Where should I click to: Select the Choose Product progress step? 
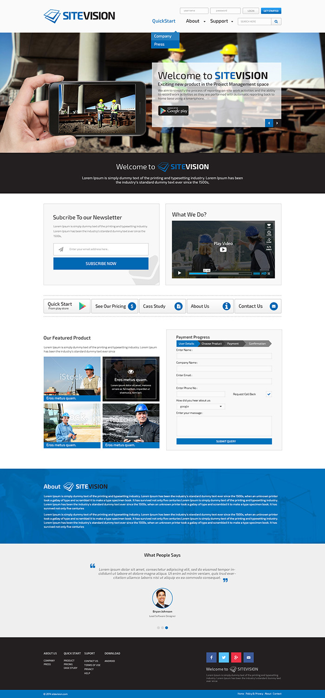(212, 343)
